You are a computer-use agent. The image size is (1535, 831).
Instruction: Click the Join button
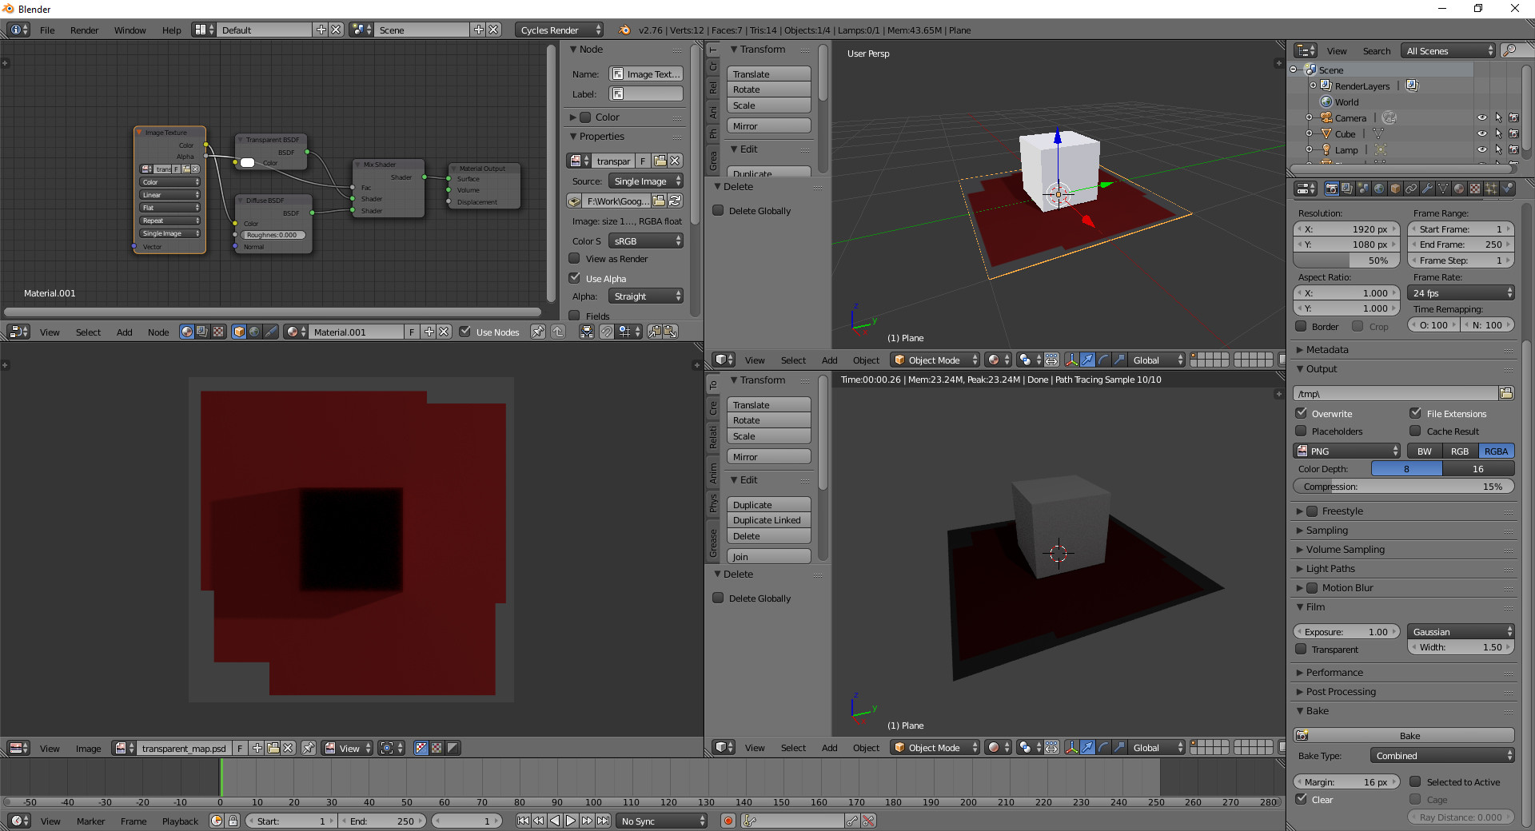[x=769, y=557]
